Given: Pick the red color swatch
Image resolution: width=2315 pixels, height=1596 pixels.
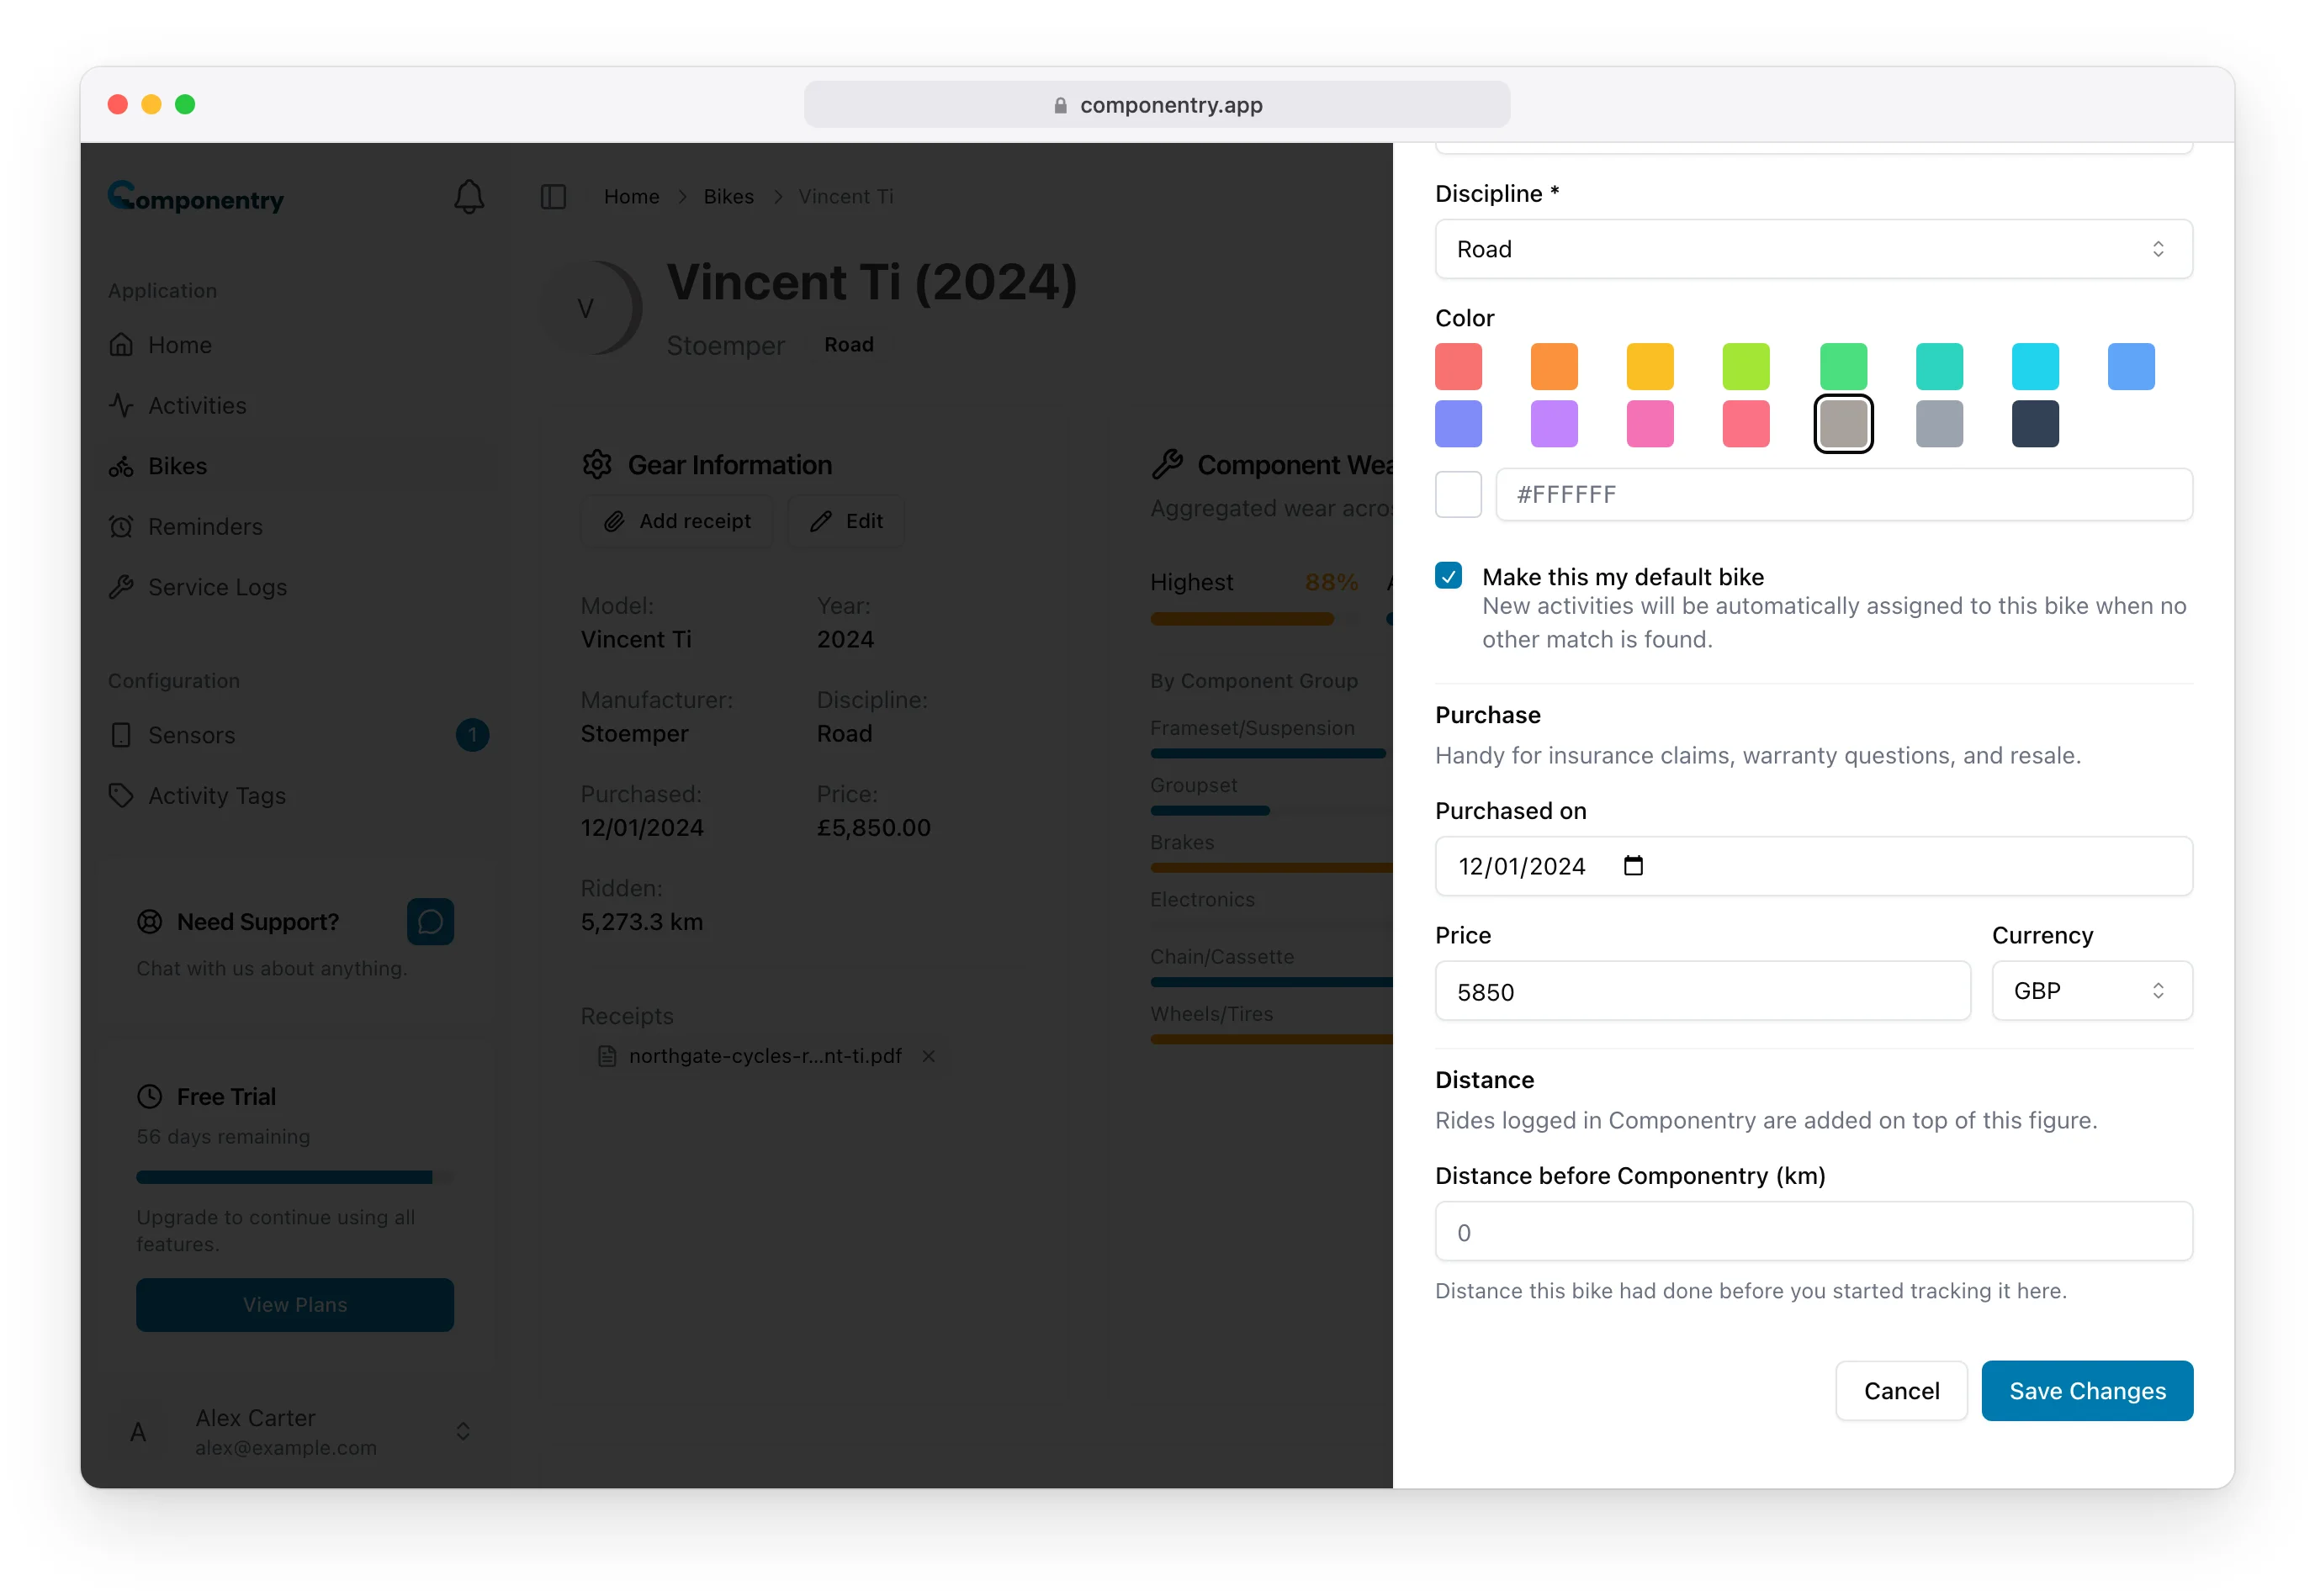Looking at the screenshot, I should 1458,366.
